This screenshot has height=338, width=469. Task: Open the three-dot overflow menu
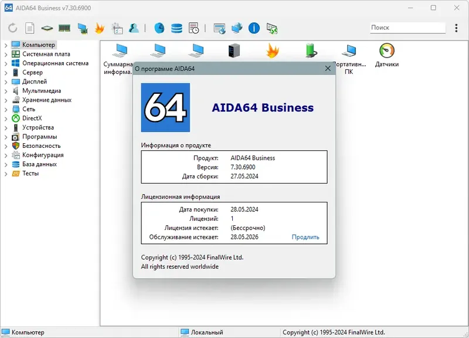(456, 28)
